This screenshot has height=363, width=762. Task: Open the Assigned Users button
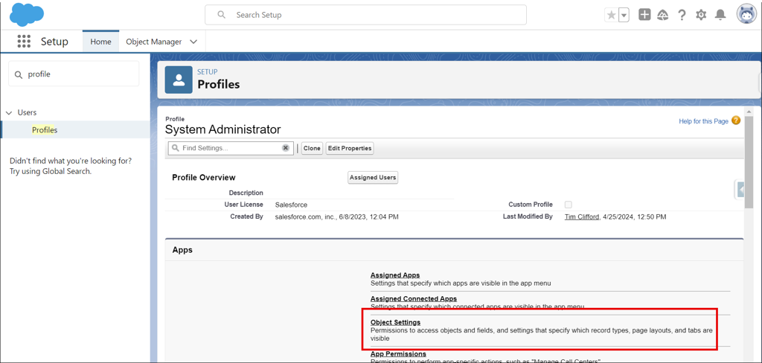[x=373, y=177]
